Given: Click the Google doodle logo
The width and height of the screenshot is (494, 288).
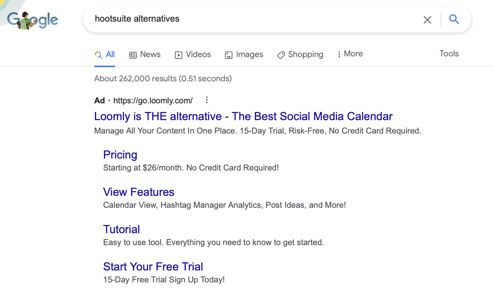Looking at the screenshot, I should click(x=33, y=20).
